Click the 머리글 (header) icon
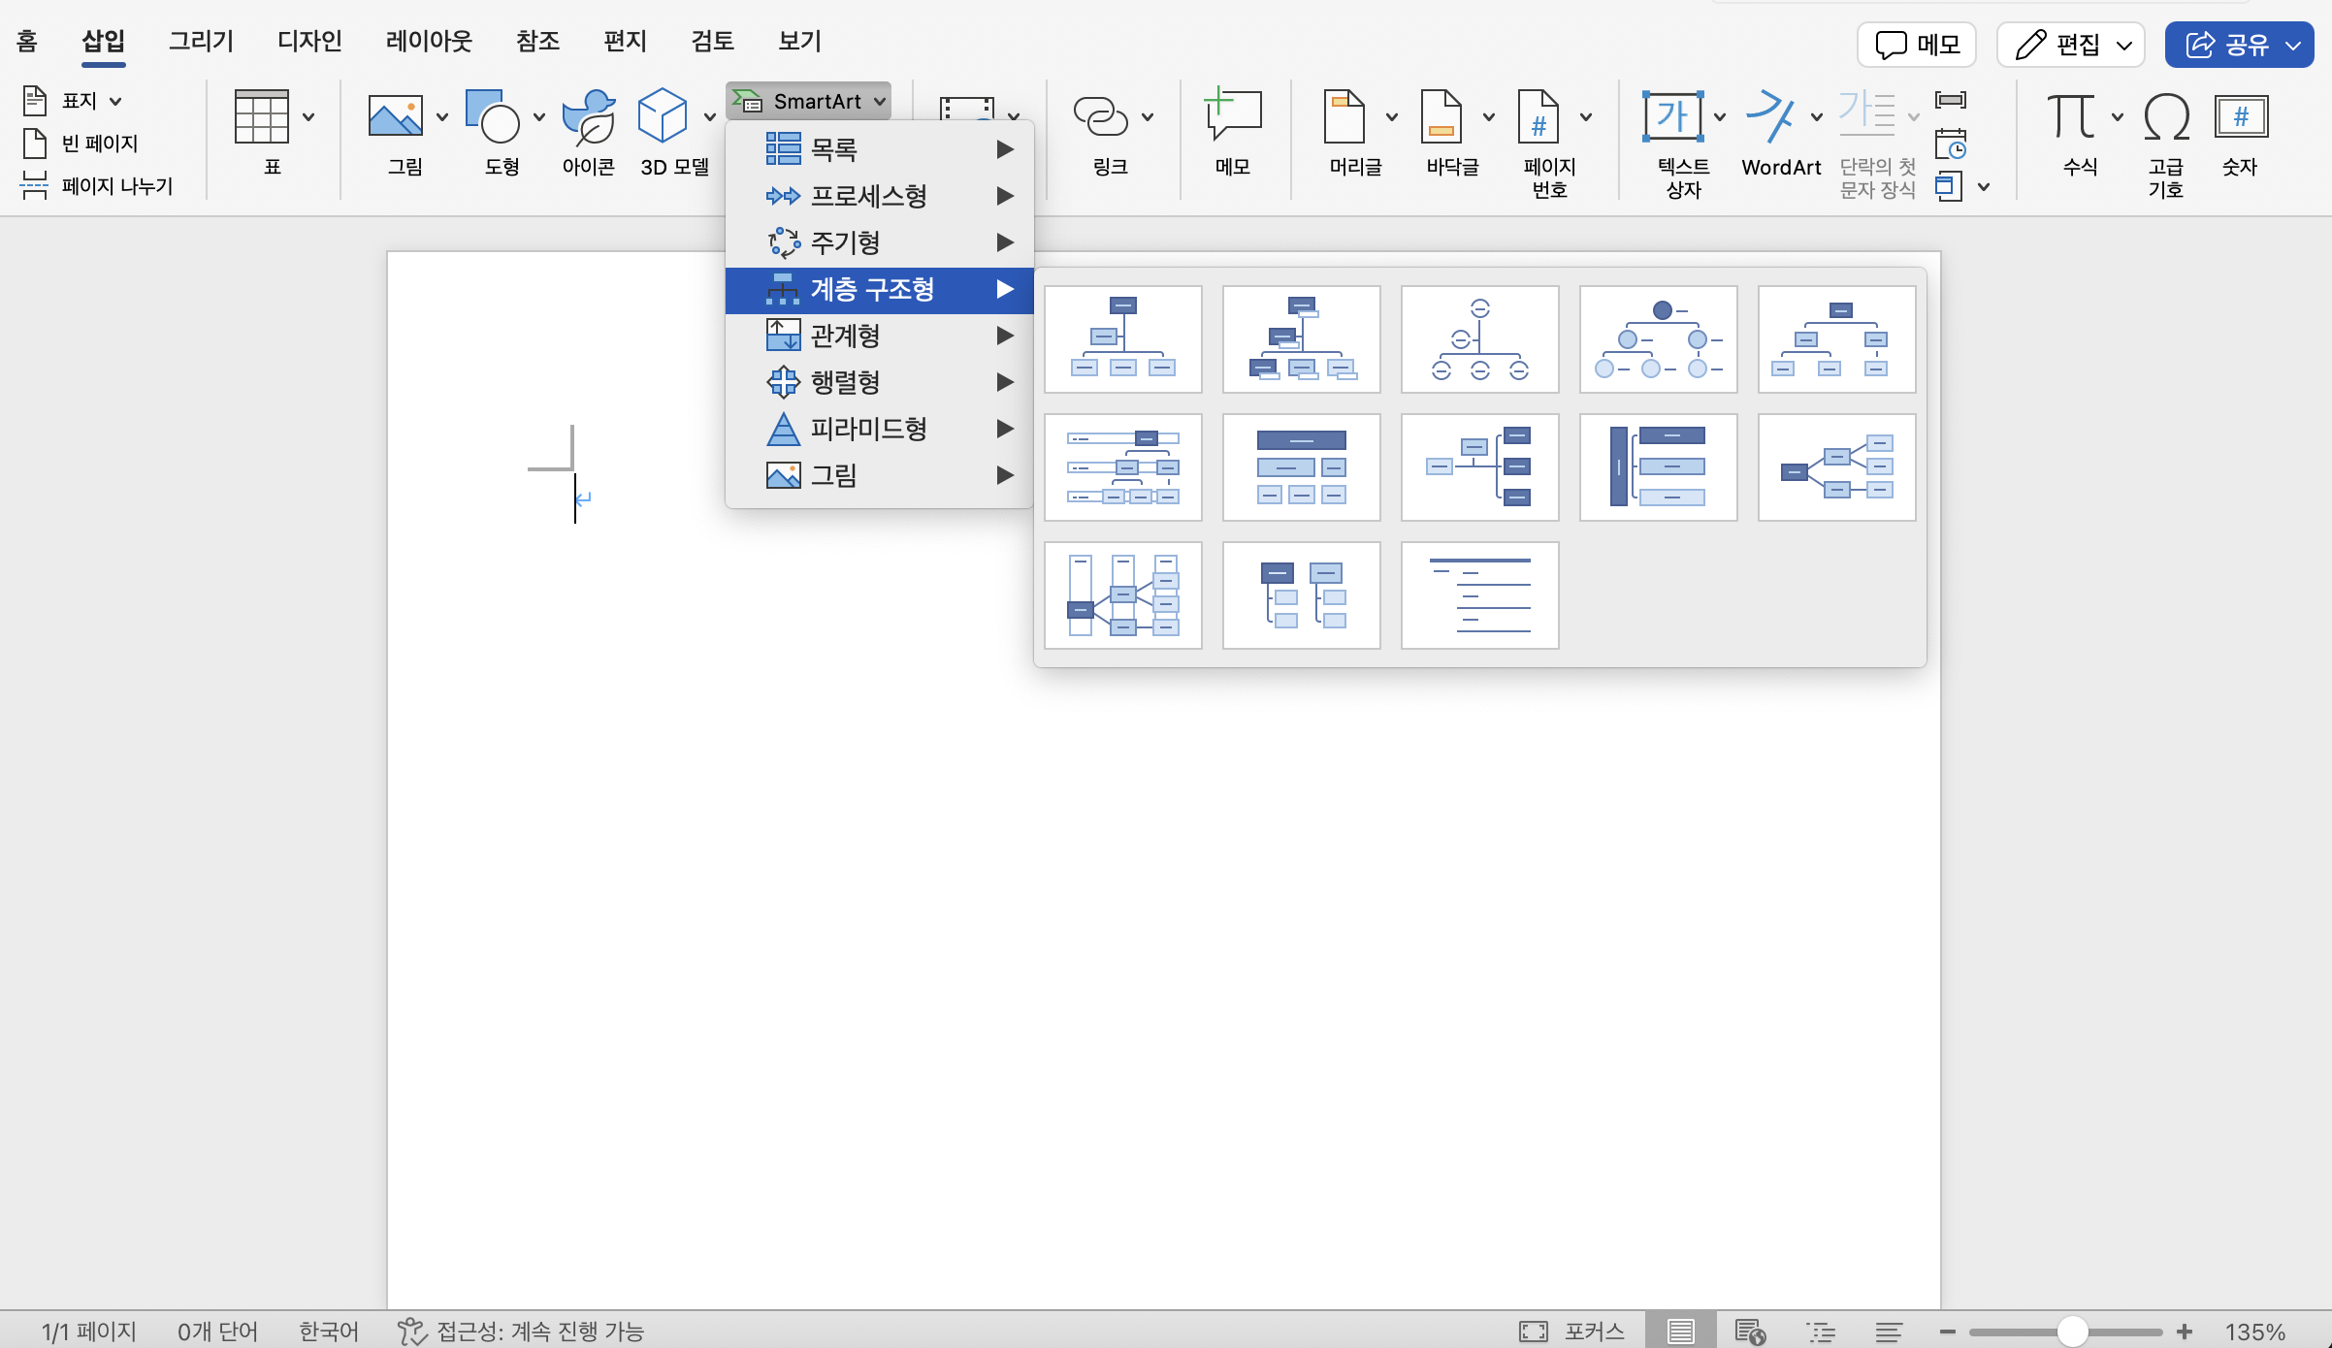 [1344, 117]
